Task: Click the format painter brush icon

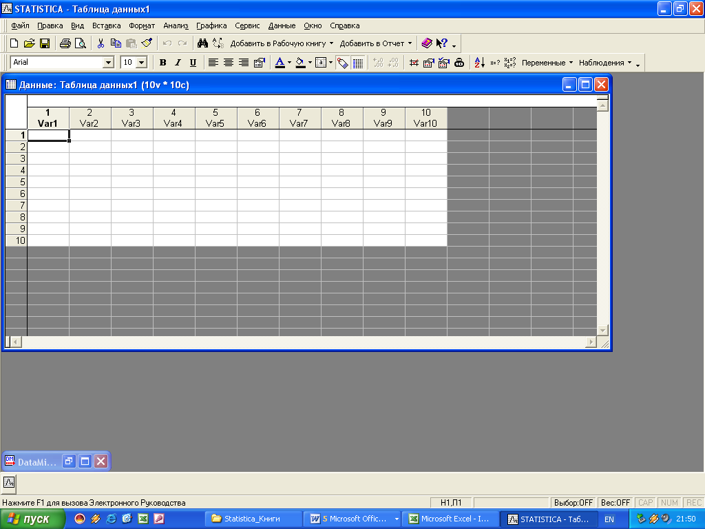Action: [147, 43]
